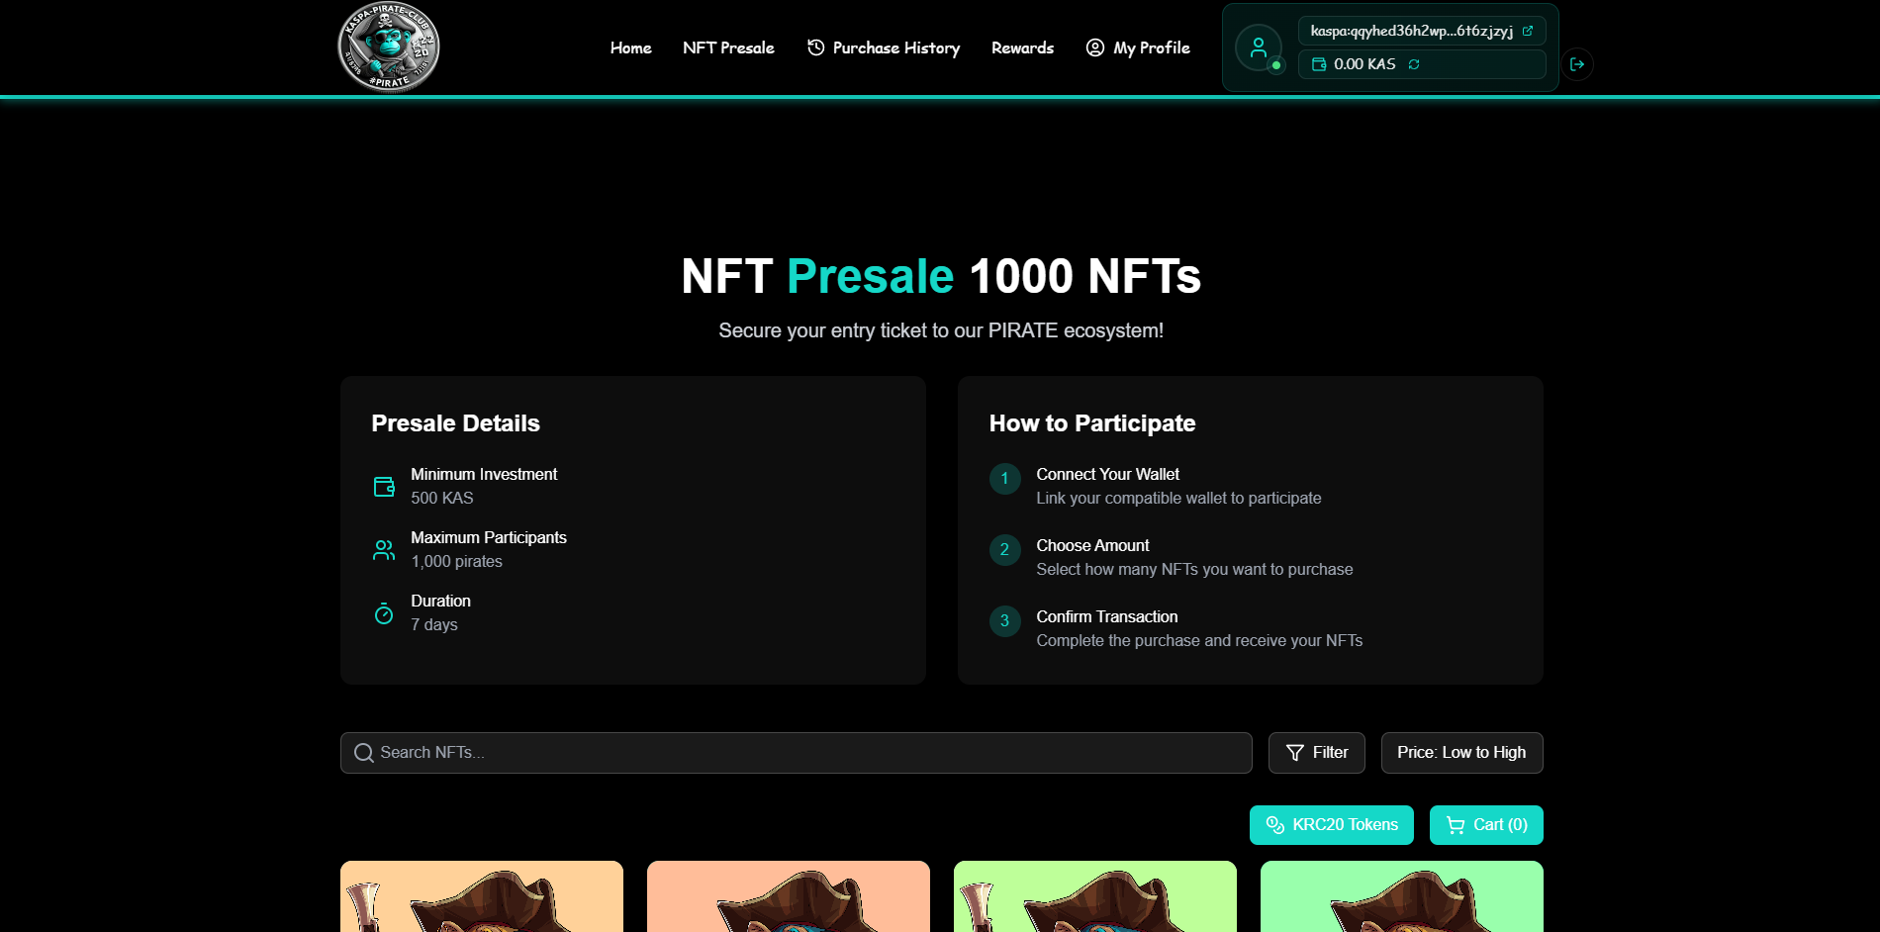Open the Filter options

1316,753
